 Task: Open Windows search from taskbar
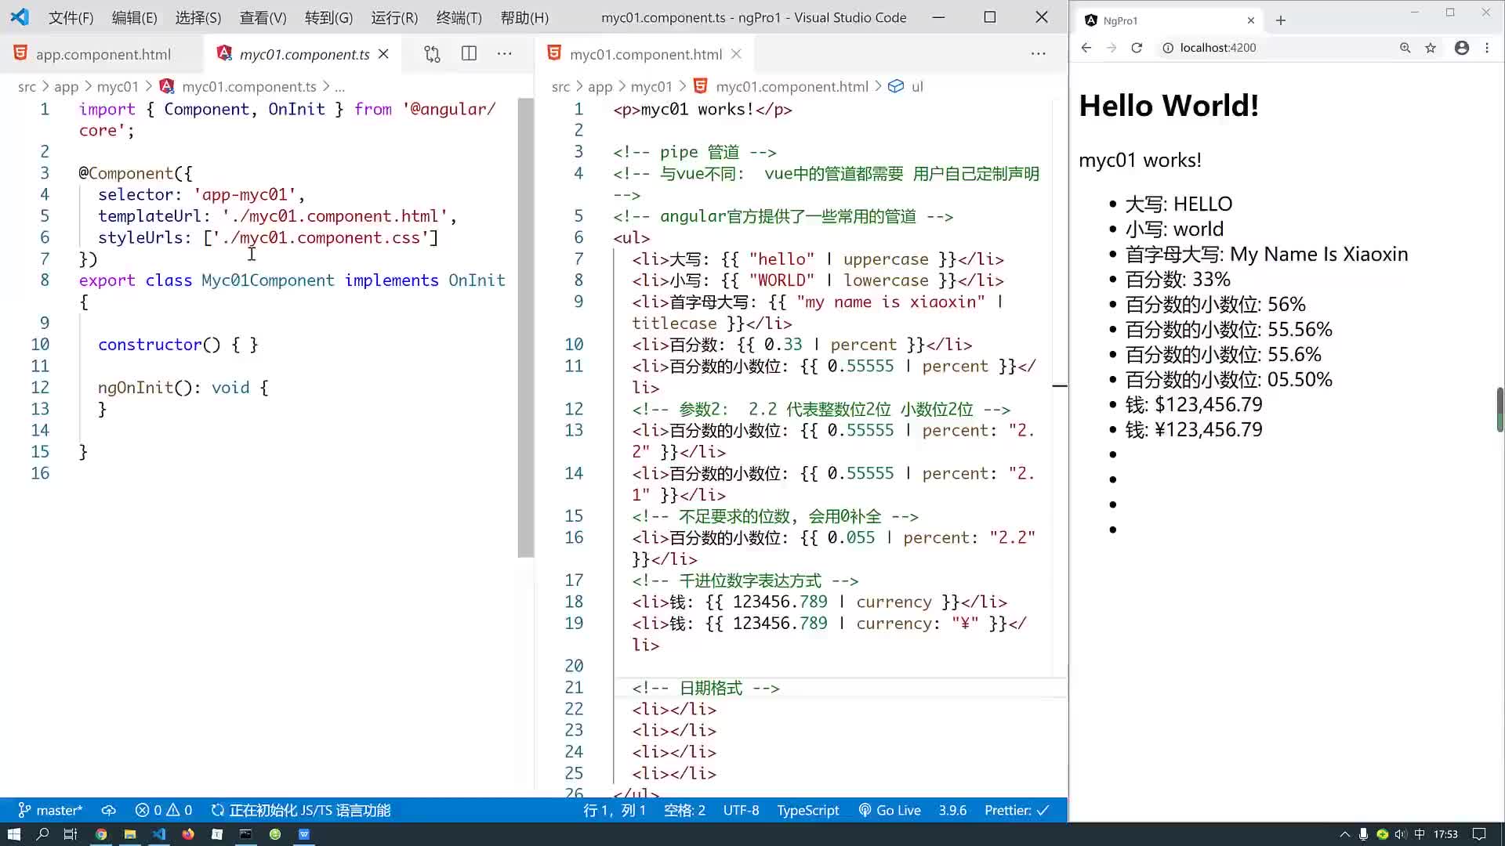(x=42, y=834)
